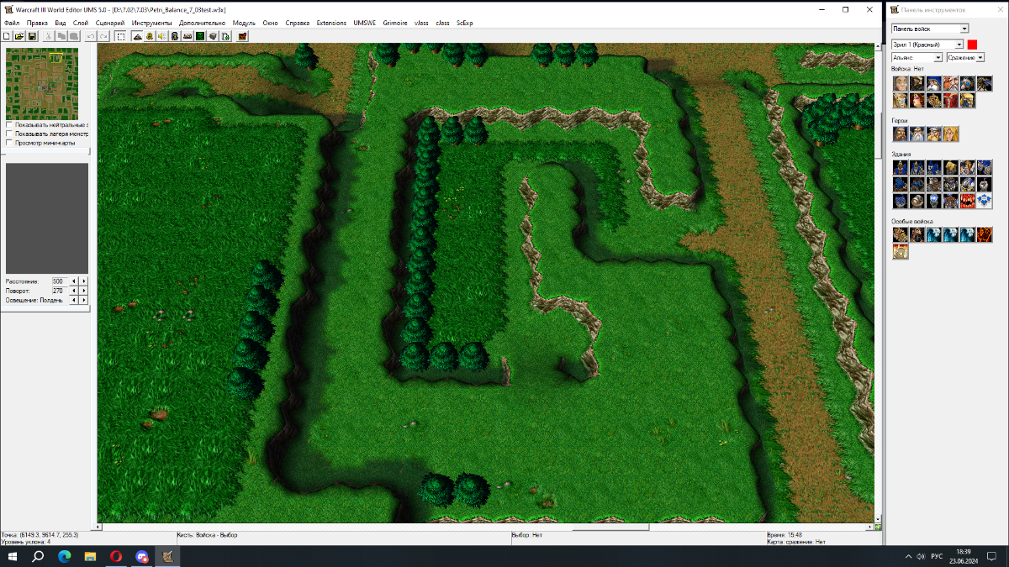The image size is (1009, 567).
Task: Open the Файл menu
Action: [12, 23]
